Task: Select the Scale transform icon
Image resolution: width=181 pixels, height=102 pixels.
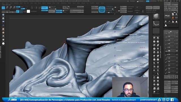Action: [x=10, y=8]
